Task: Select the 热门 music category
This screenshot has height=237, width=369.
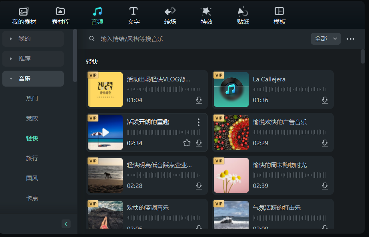Action: pyautogui.click(x=31, y=99)
